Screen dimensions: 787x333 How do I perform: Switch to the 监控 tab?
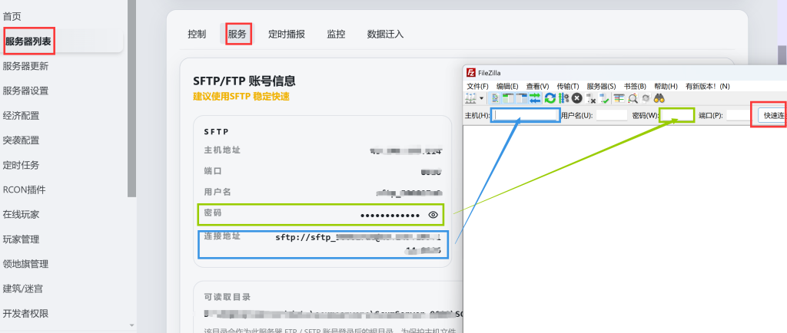(x=337, y=34)
